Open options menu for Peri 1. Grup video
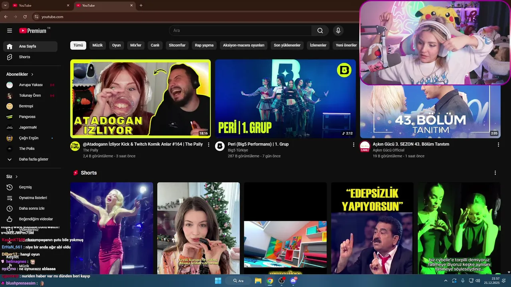This screenshot has height=287, width=511. [x=353, y=145]
